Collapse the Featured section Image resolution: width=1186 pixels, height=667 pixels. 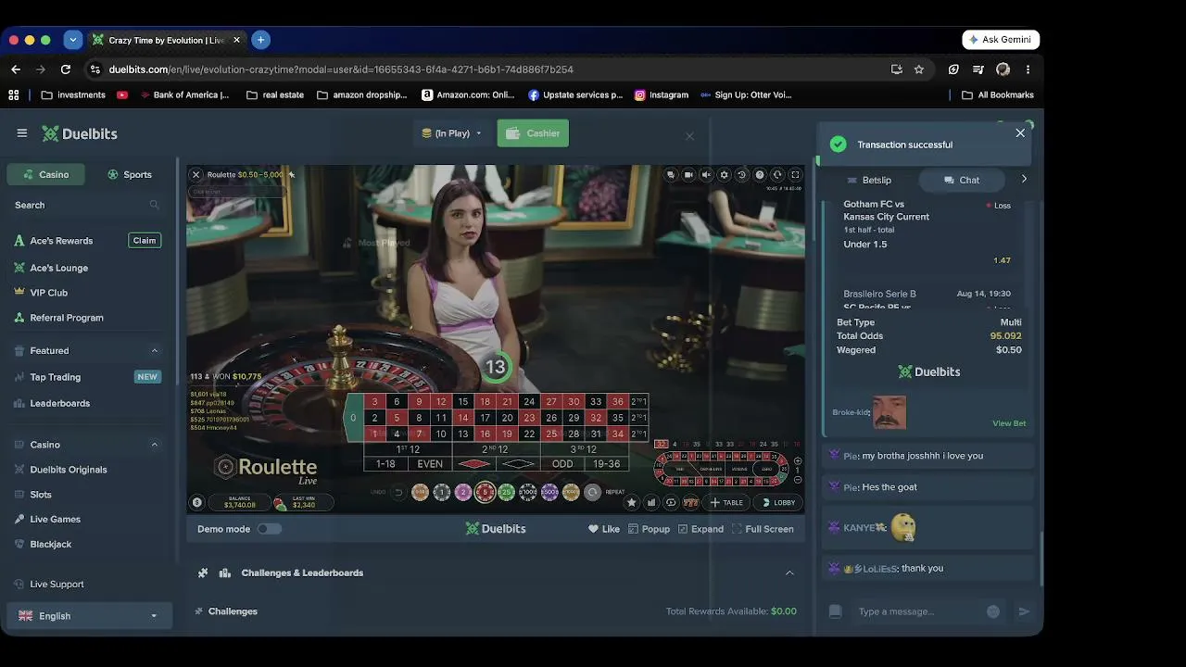(155, 351)
